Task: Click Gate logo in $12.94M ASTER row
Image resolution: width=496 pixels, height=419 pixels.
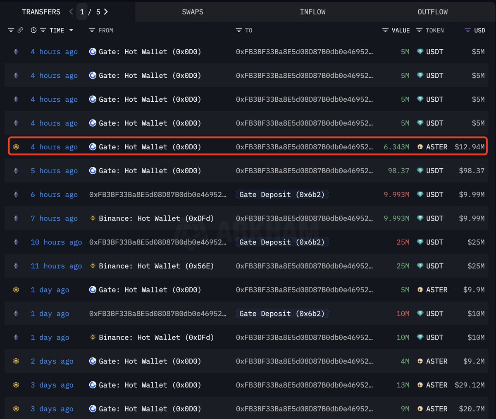Action: click(93, 147)
